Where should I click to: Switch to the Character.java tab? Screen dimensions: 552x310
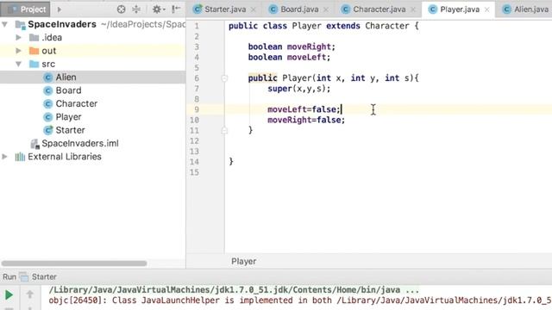click(x=379, y=9)
